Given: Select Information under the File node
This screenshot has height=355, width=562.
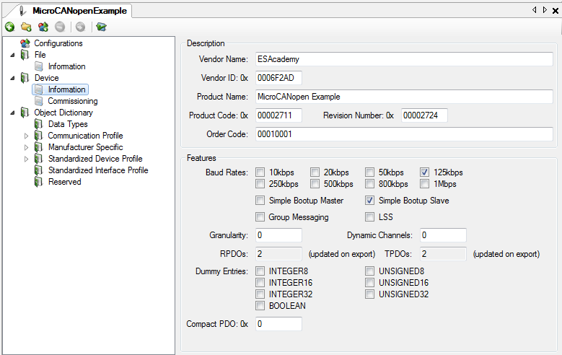Looking at the screenshot, I should (x=66, y=66).
